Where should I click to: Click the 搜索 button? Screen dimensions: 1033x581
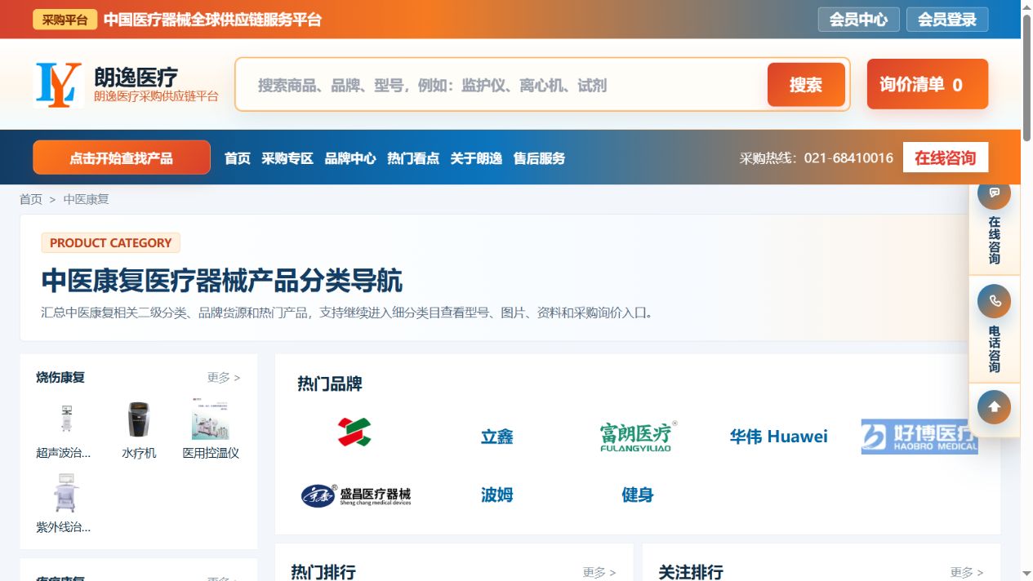(x=806, y=85)
